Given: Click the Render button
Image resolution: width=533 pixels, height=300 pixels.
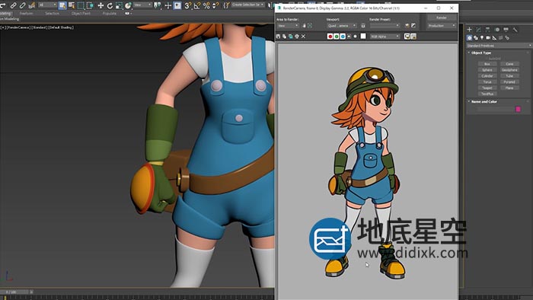Looking at the screenshot, I should point(441,18).
